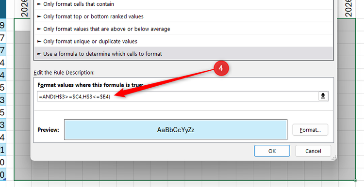
Task: Confirm the rule with OK
Action: (272, 151)
